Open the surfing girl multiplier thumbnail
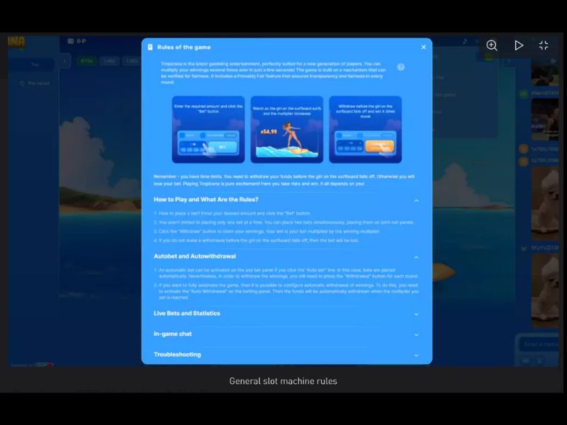567x425 pixels. [286, 130]
